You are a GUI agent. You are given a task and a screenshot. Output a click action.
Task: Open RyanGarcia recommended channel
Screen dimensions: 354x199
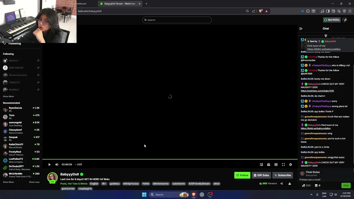(x=21, y=109)
